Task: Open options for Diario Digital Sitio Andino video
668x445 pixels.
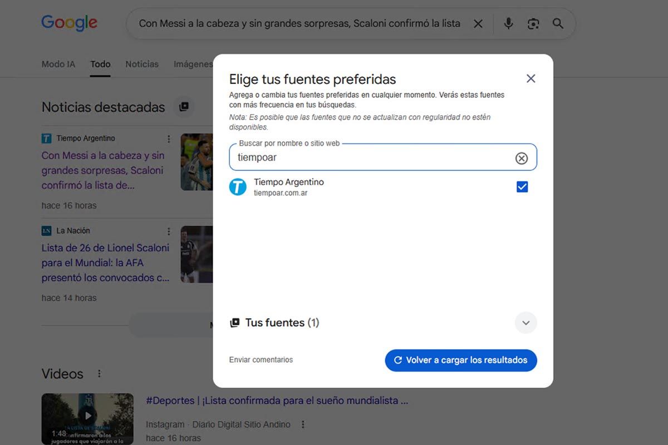Action: [303, 424]
